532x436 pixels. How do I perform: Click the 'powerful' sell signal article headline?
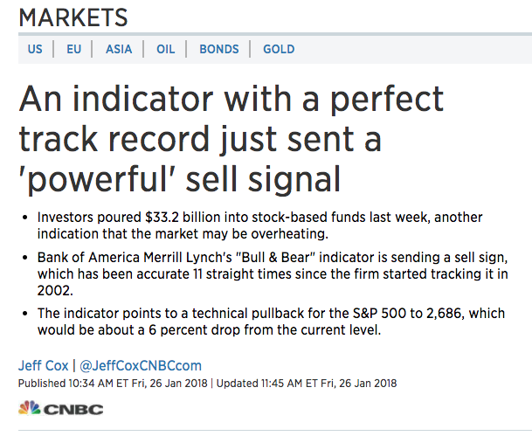point(231,139)
